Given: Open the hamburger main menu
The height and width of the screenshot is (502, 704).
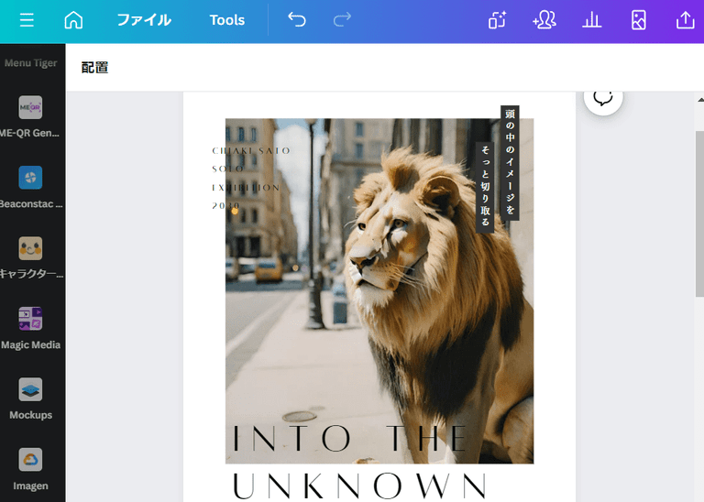Looking at the screenshot, I should point(27,20).
